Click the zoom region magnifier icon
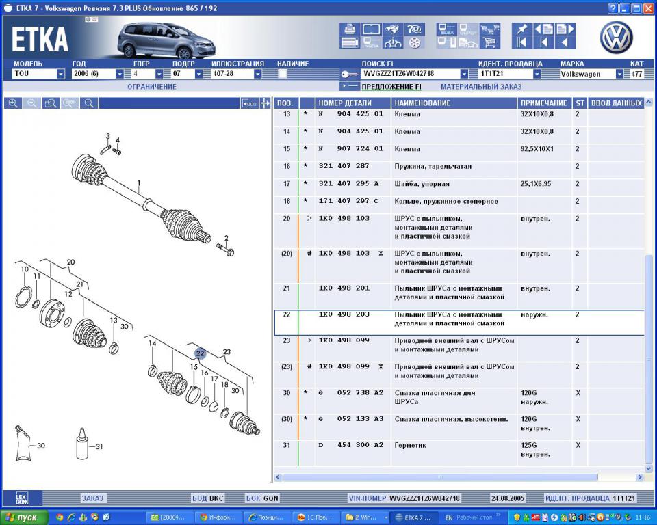The image size is (657, 525). click(51, 103)
